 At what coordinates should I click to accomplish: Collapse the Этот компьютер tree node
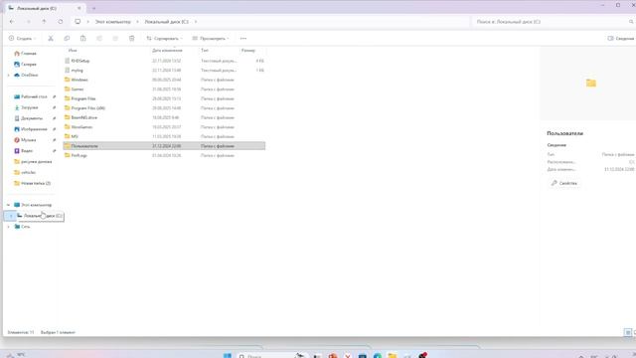click(9, 205)
